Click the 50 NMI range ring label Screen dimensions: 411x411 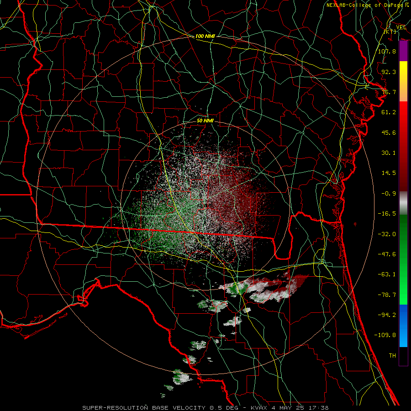[205, 121]
